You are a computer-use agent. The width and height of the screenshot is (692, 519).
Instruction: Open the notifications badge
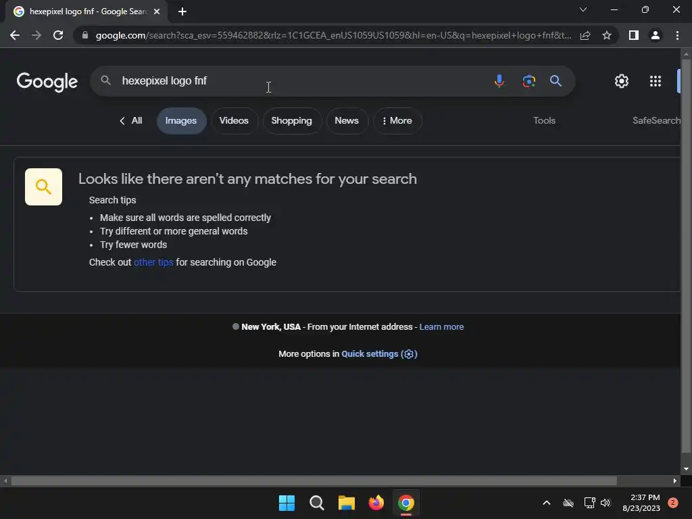673,503
